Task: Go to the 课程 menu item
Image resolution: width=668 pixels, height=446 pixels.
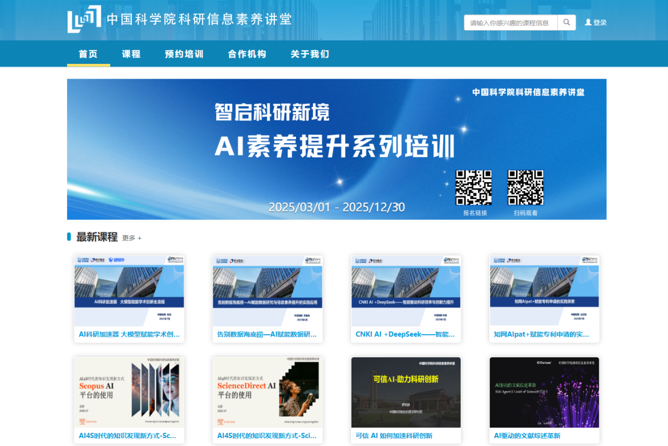Action: pos(131,54)
